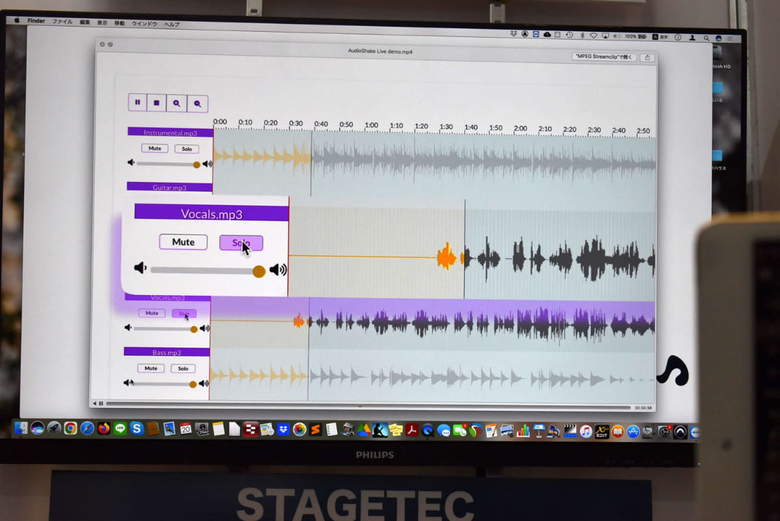The height and width of the screenshot is (521, 780).
Task: Click the AirPlay display icon
Action: click(x=605, y=36)
